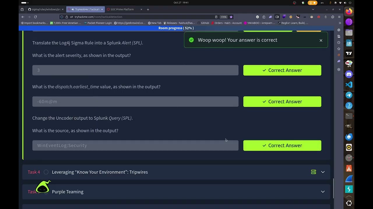Open sidebar settings gear icon
The image size is (373, 209).
pos(339,70)
